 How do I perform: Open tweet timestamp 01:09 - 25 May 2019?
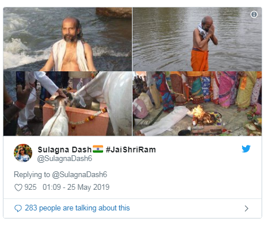click(x=76, y=187)
